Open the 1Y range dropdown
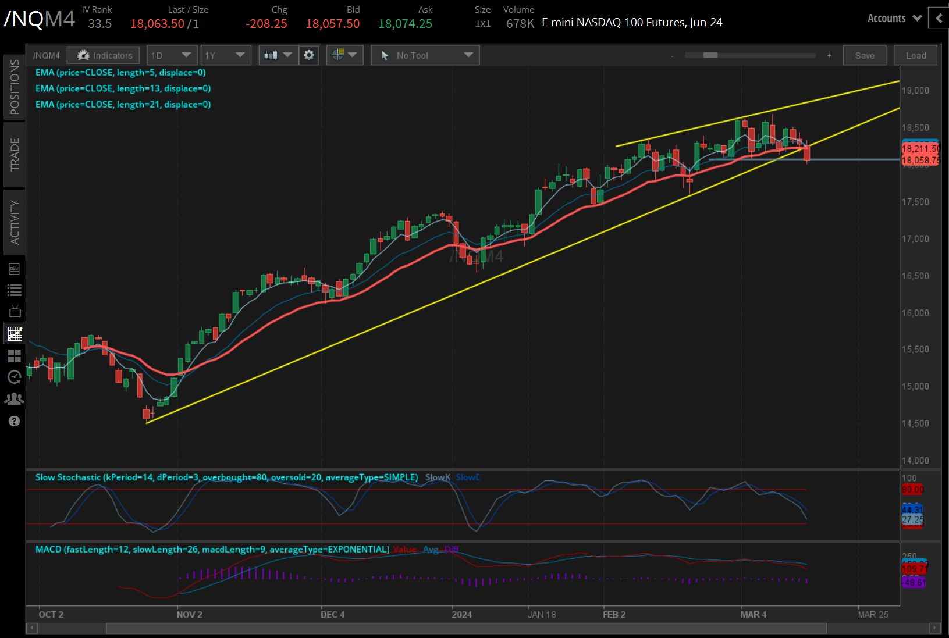 pos(225,55)
